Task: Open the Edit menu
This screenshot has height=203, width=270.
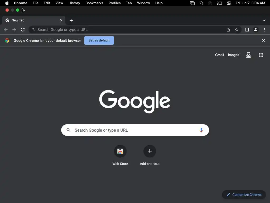Action: pos(47,3)
